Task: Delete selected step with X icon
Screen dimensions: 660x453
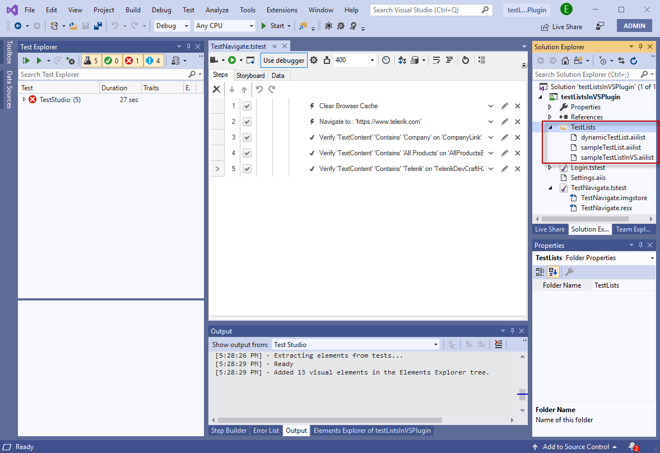Action: (216, 89)
